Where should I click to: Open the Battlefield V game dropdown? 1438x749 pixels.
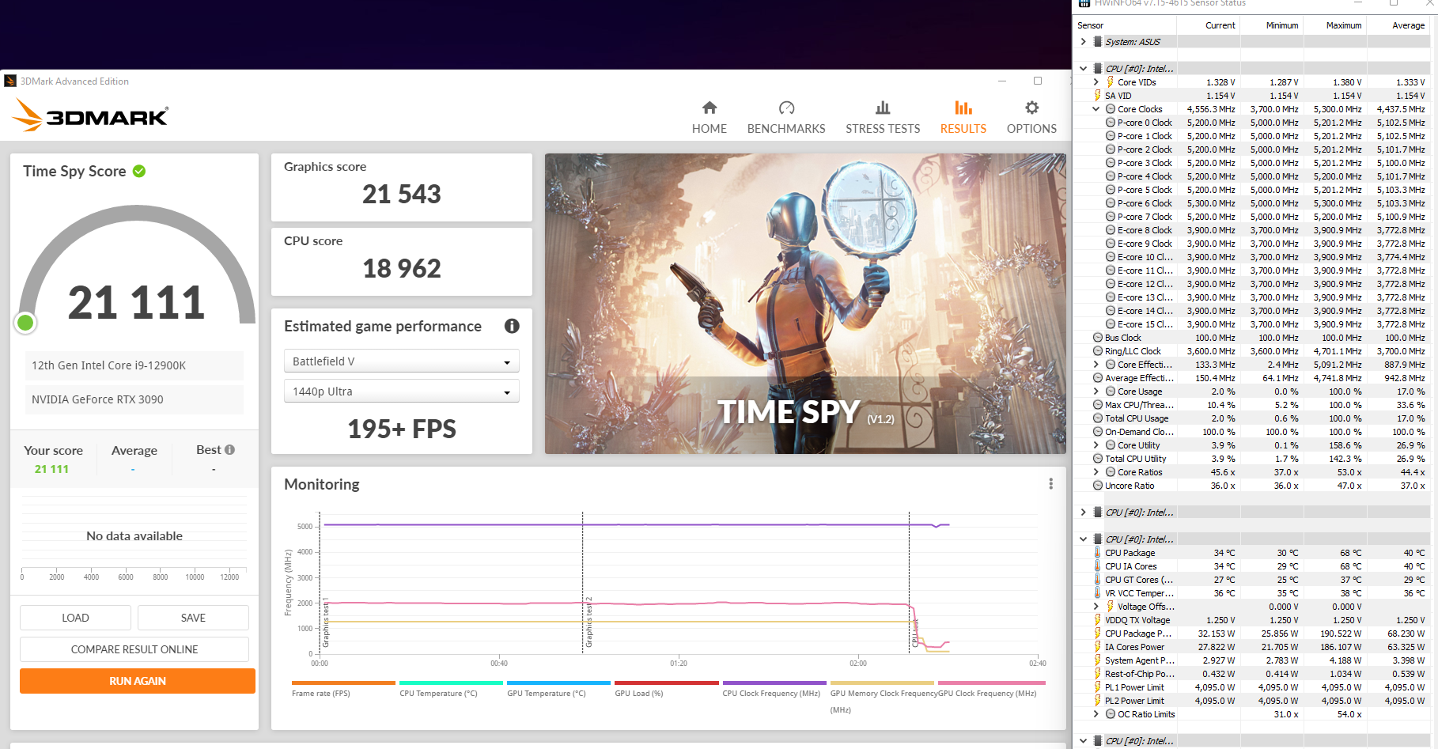click(x=402, y=361)
